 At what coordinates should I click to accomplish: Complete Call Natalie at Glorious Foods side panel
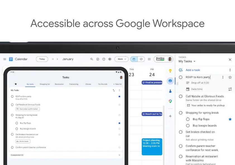[181, 96]
